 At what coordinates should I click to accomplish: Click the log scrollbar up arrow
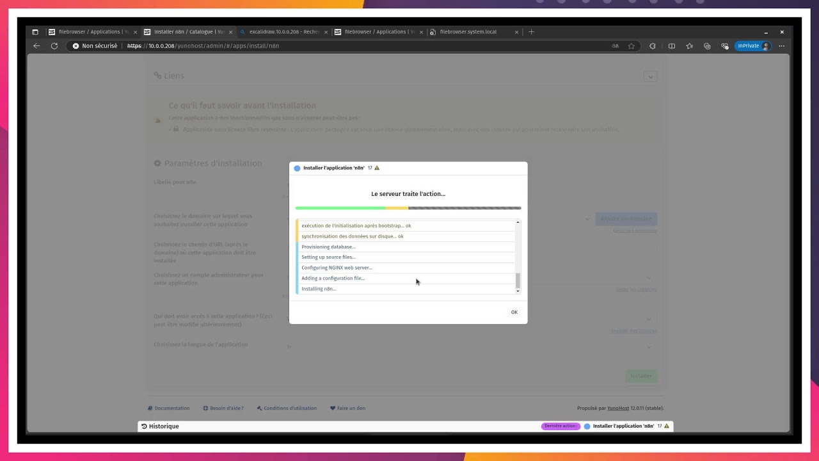click(518, 222)
